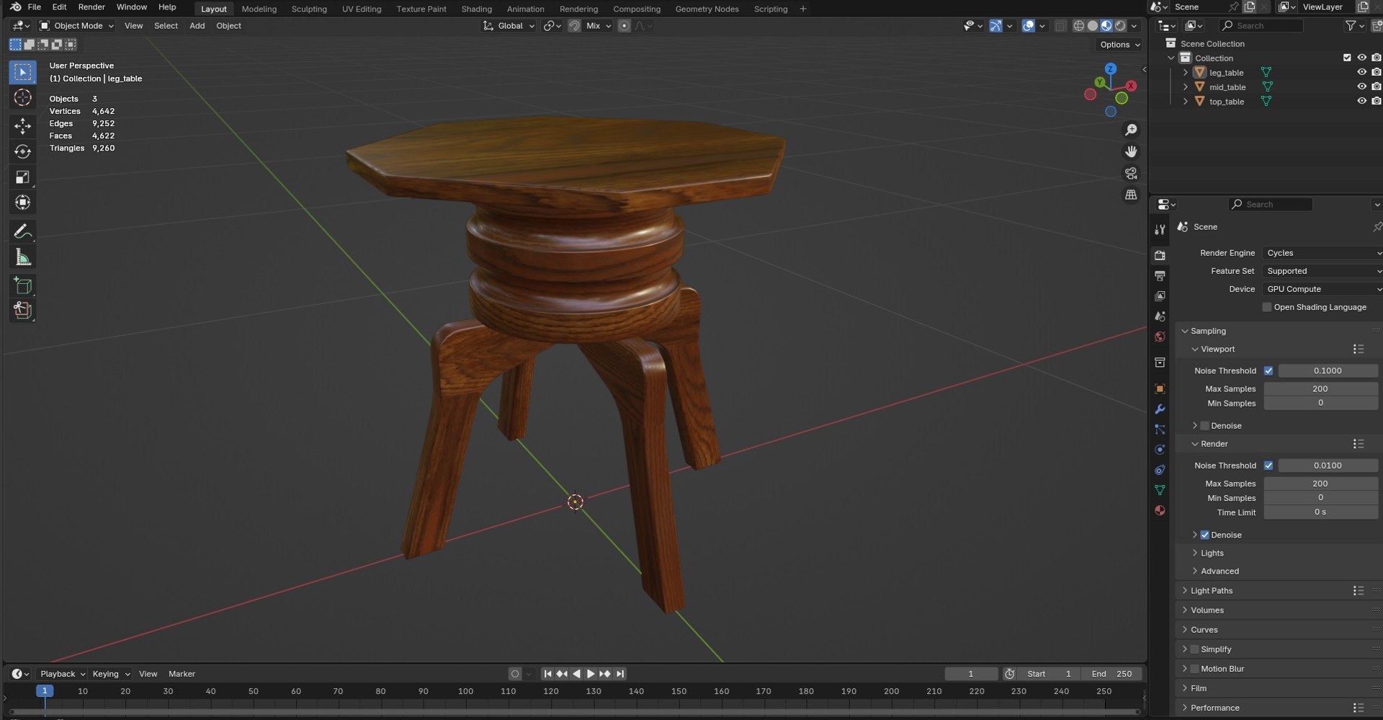Select the Cursor tool in the toolbar
Screen dimensions: 1383x720
coord(23,97)
